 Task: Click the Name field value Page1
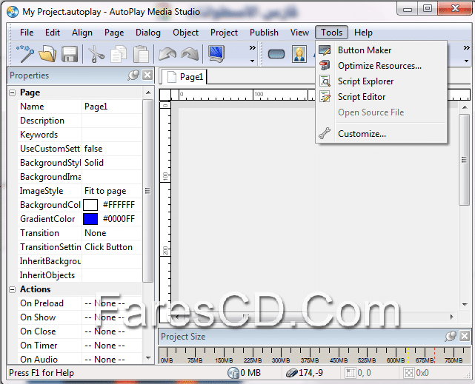pos(112,107)
